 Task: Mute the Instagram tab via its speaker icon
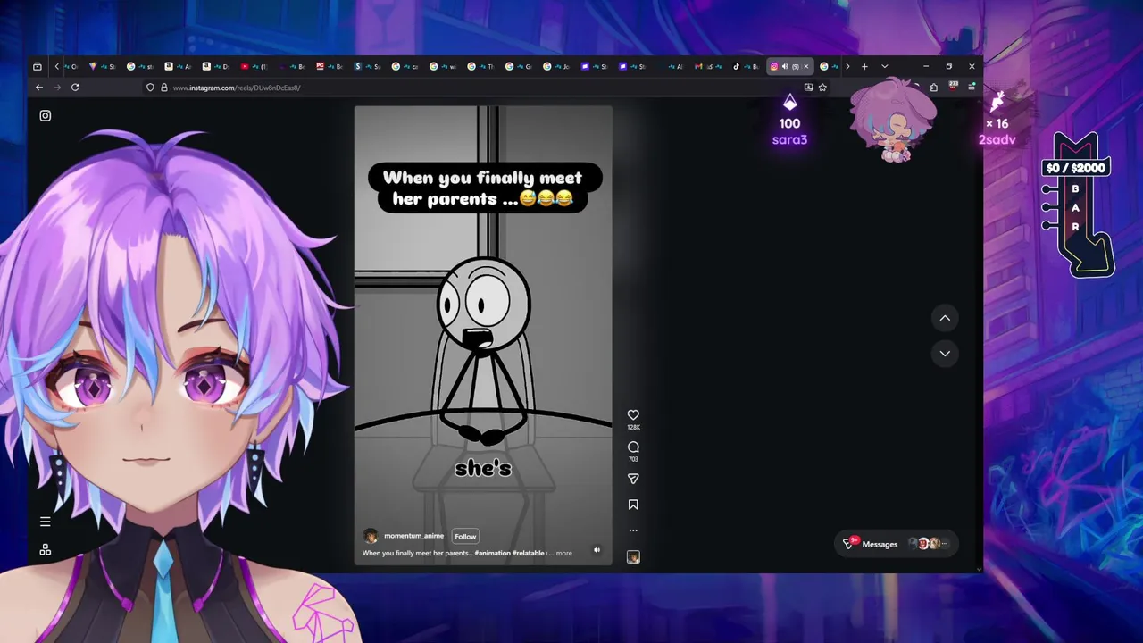[785, 66]
